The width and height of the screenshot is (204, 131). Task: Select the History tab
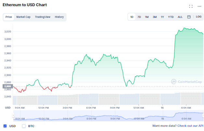pyautogui.click(x=59, y=17)
